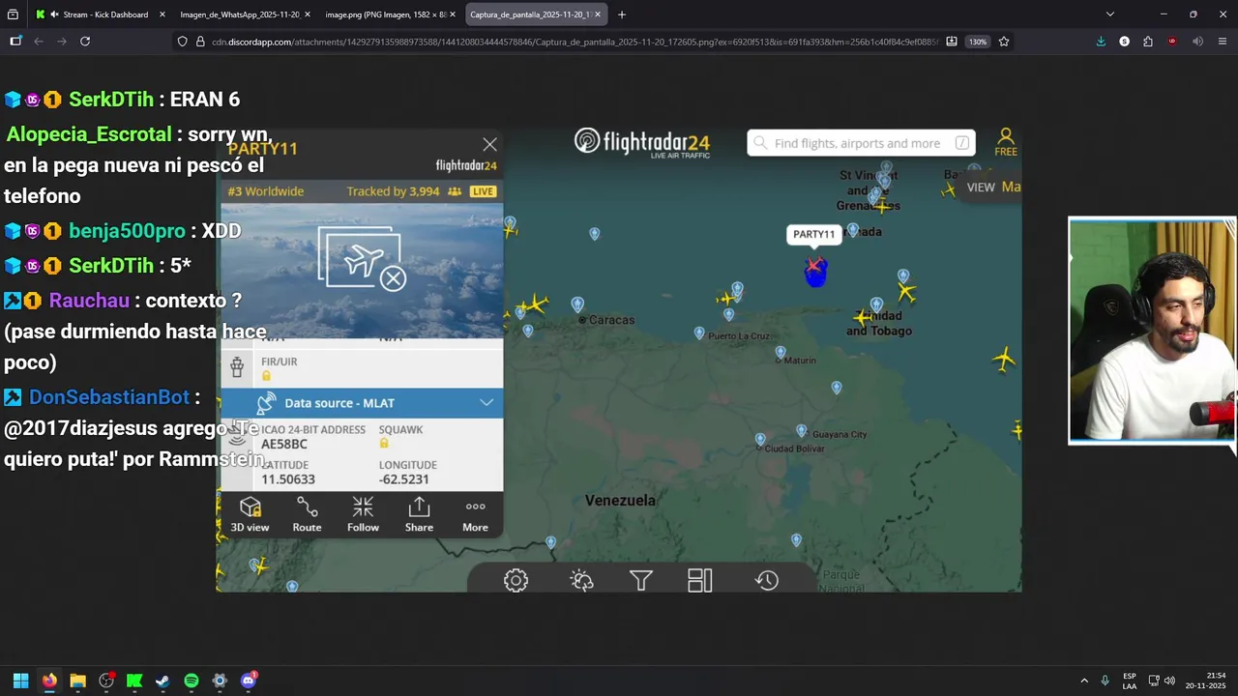The width and height of the screenshot is (1238, 696).
Task: Open the widgets panel icon
Action: coord(700,580)
